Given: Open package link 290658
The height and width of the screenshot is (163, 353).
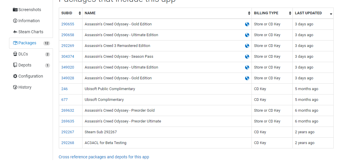Looking at the screenshot, I should coord(68,35).
